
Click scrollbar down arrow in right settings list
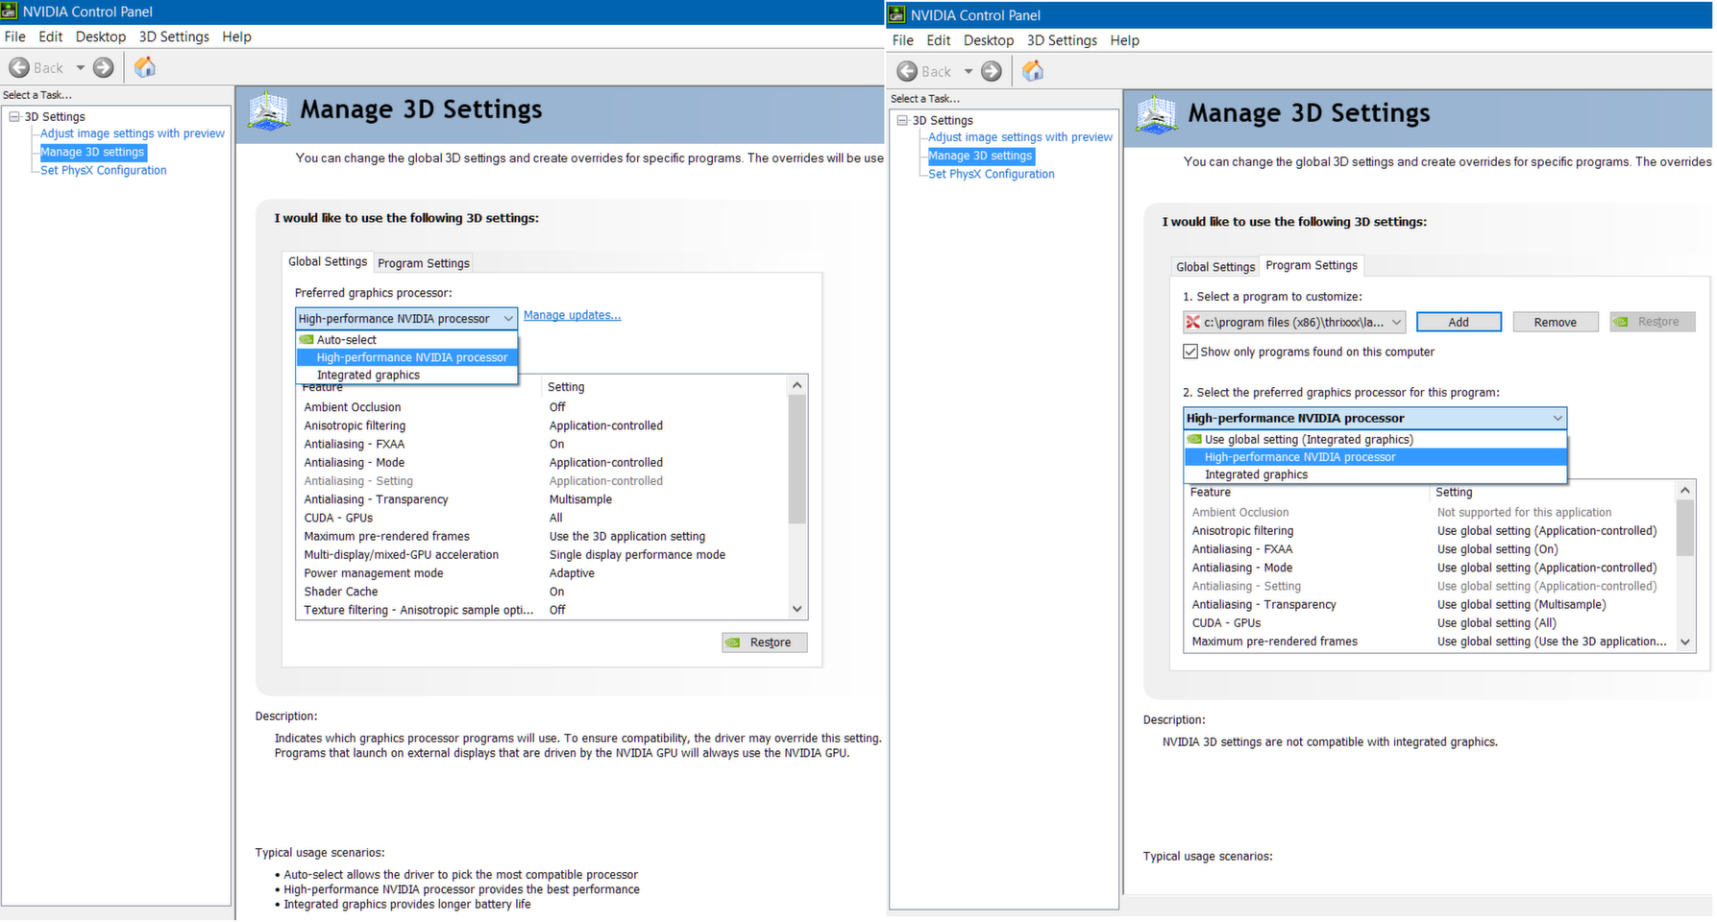tap(1684, 642)
